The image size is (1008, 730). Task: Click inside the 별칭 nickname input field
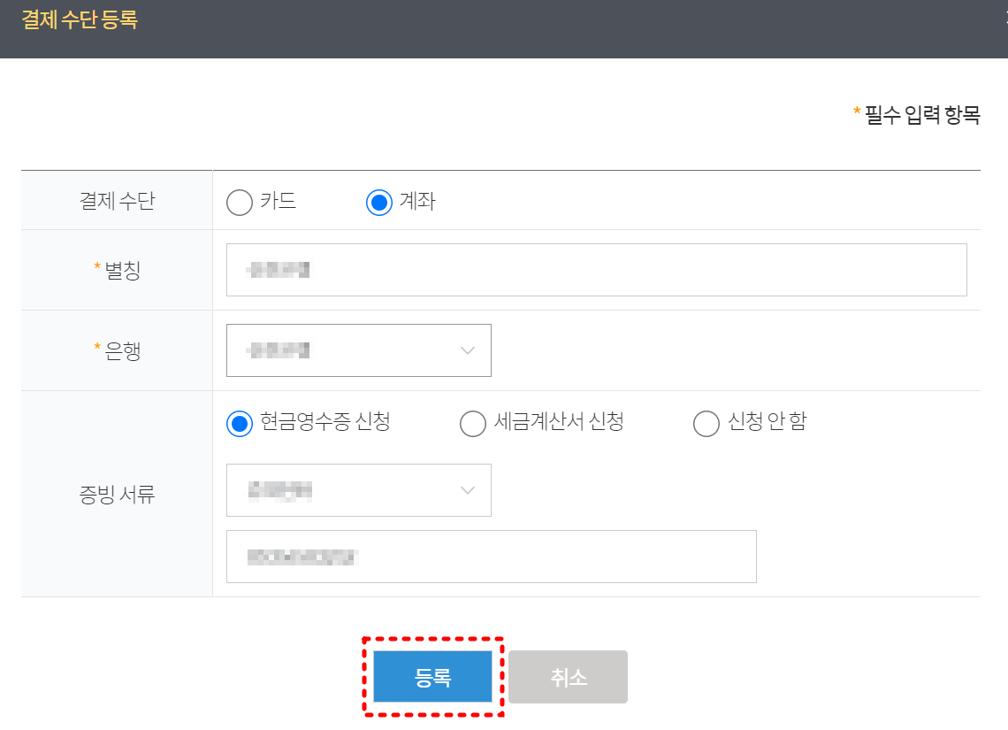pos(597,270)
